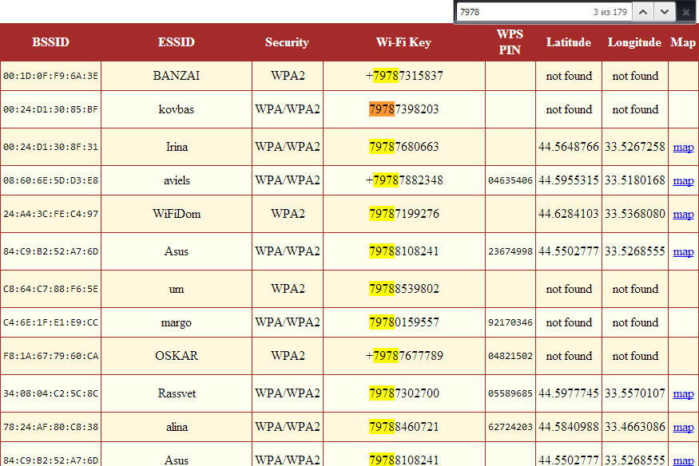The width and height of the screenshot is (699, 466).
Task: Click the Wi-Fi Key column header
Action: click(403, 42)
